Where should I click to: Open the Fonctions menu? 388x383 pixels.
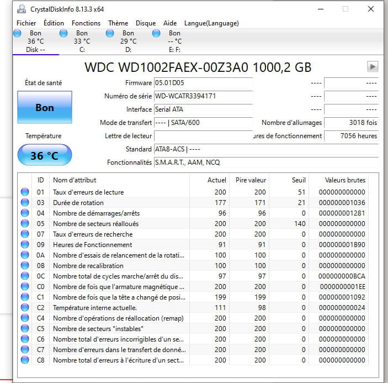[x=86, y=23]
